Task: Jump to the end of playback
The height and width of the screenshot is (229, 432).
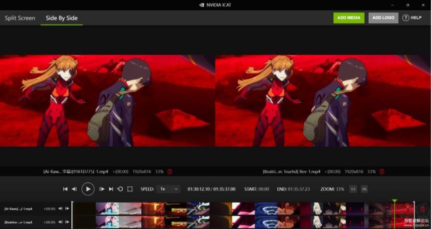Action: 111,189
